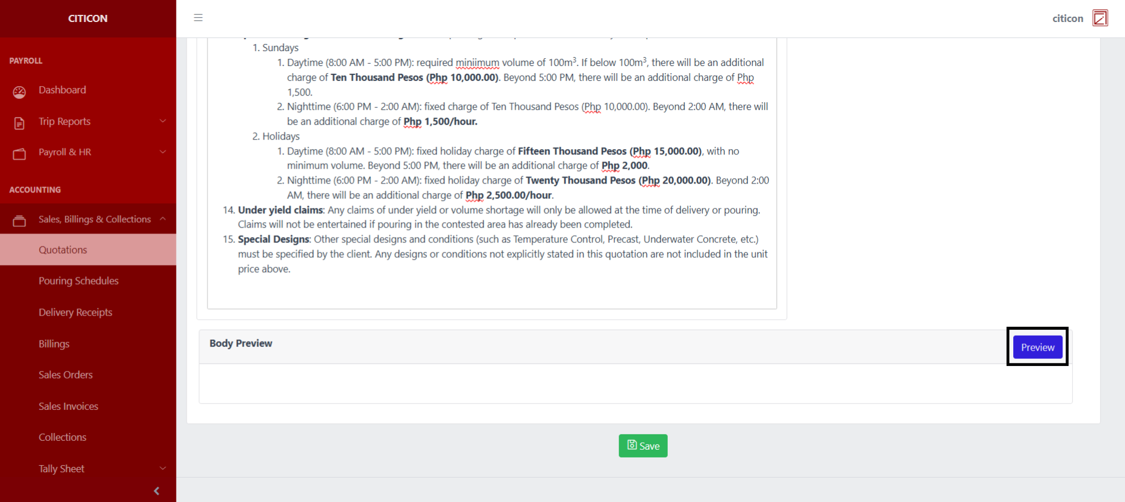The height and width of the screenshot is (502, 1125).
Task: Collapse Sales, Billings & Collections chevron
Action: click(x=162, y=219)
